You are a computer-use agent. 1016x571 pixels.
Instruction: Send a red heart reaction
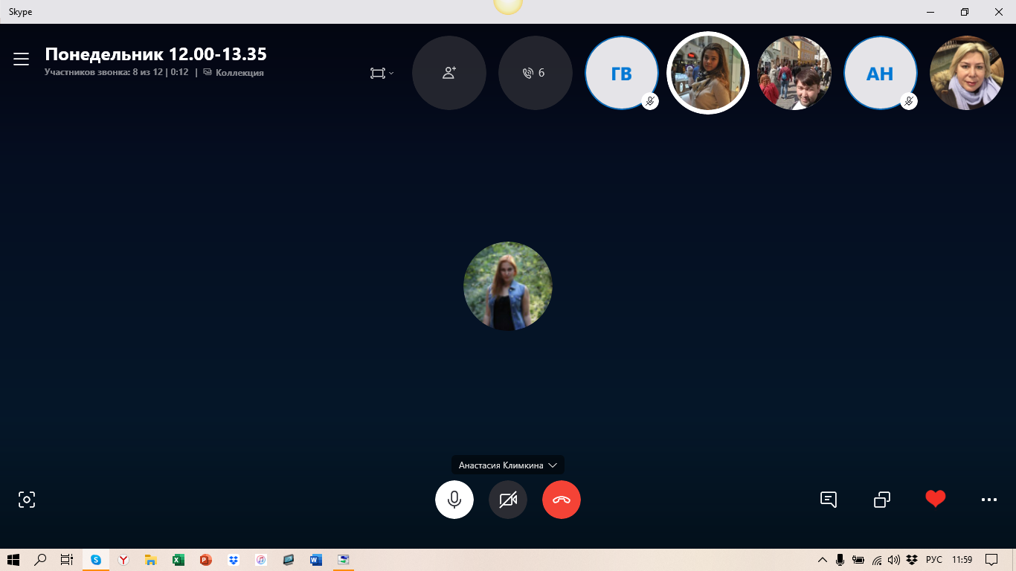[x=936, y=499]
